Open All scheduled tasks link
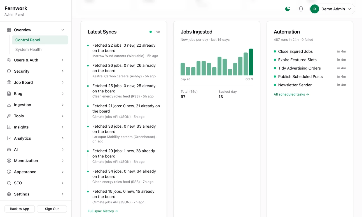 pos(291,94)
